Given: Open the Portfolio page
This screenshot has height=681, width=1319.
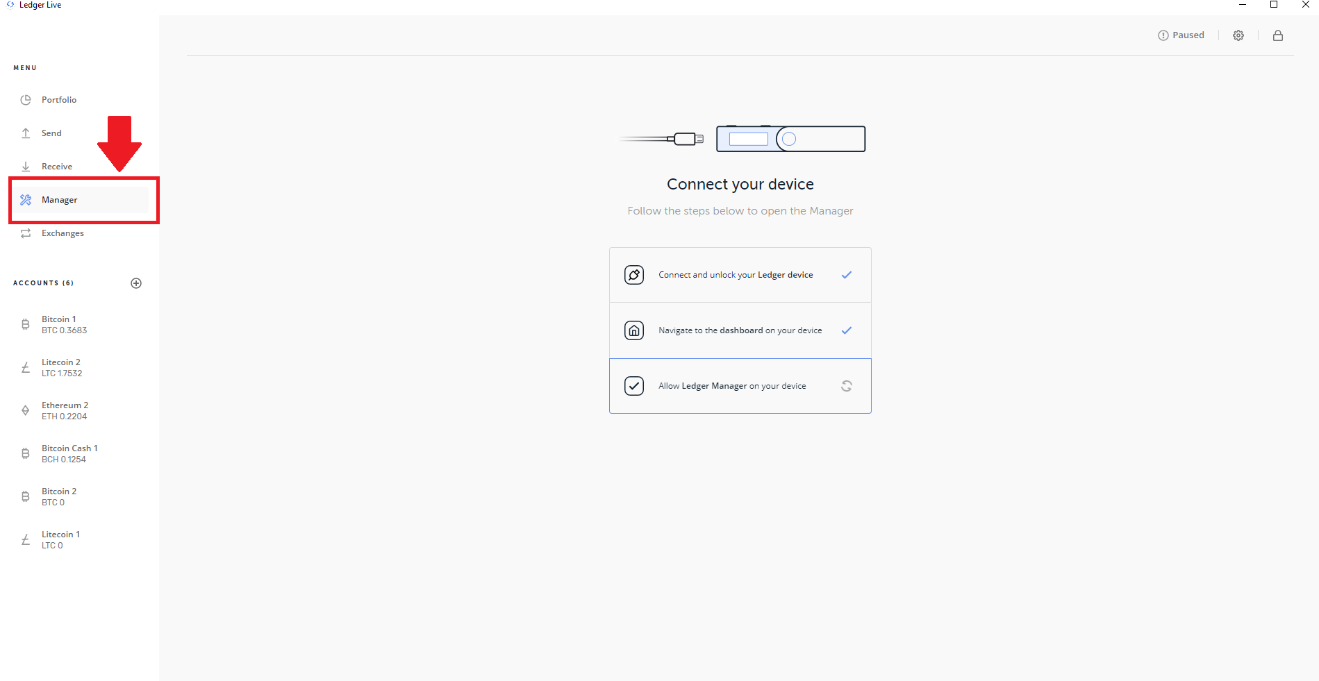Looking at the screenshot, I should pyautogui.click(x=80, y=100).
